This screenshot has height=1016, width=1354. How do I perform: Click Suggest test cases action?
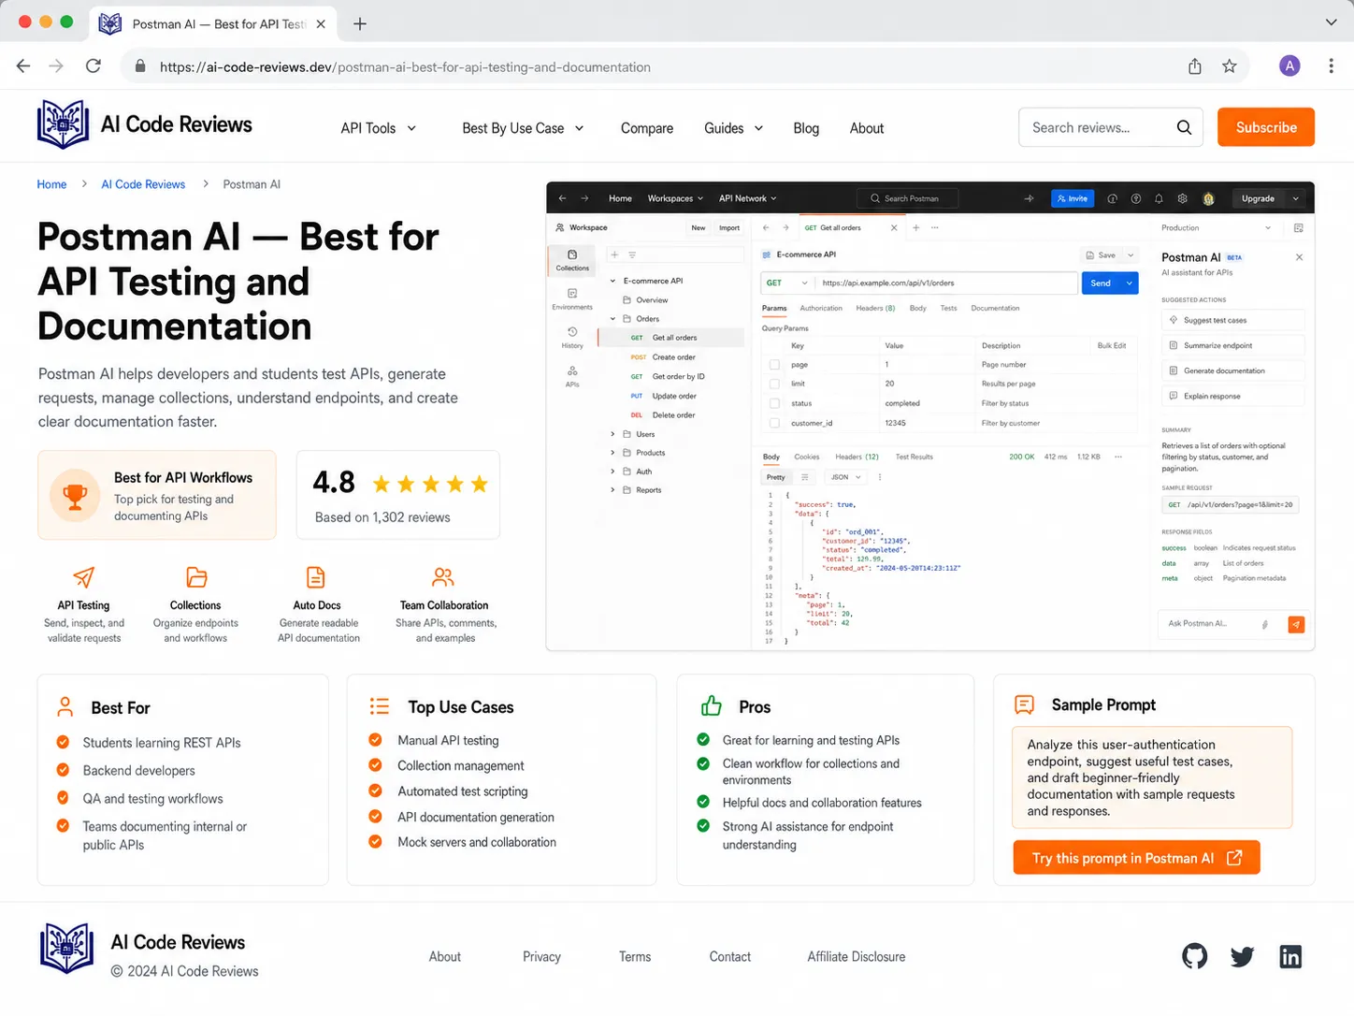click(1232, 320)
